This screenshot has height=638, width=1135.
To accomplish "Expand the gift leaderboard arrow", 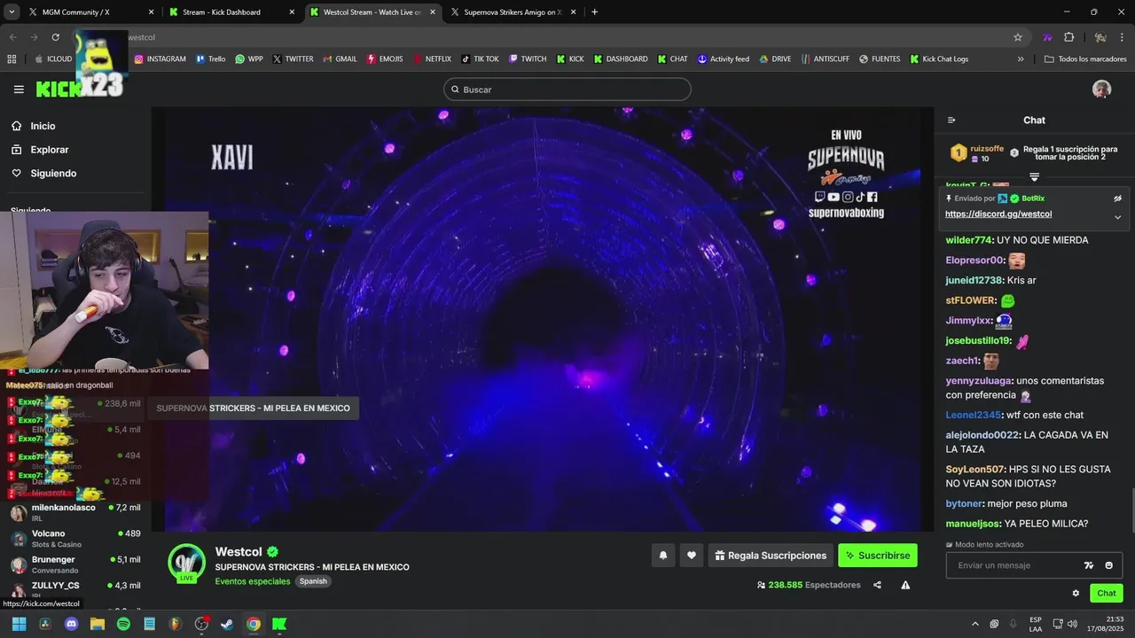I will point(1034,177).
